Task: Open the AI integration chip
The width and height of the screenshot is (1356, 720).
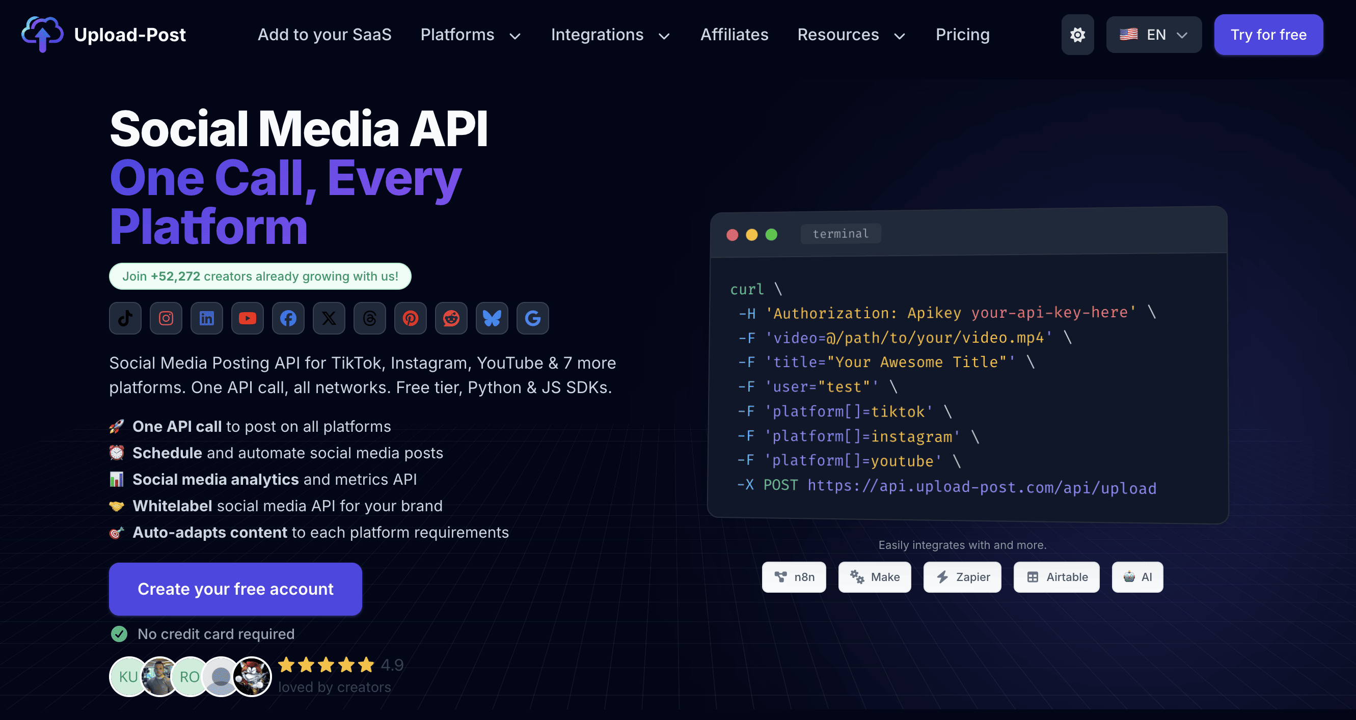Action: tap(1137, 577)
